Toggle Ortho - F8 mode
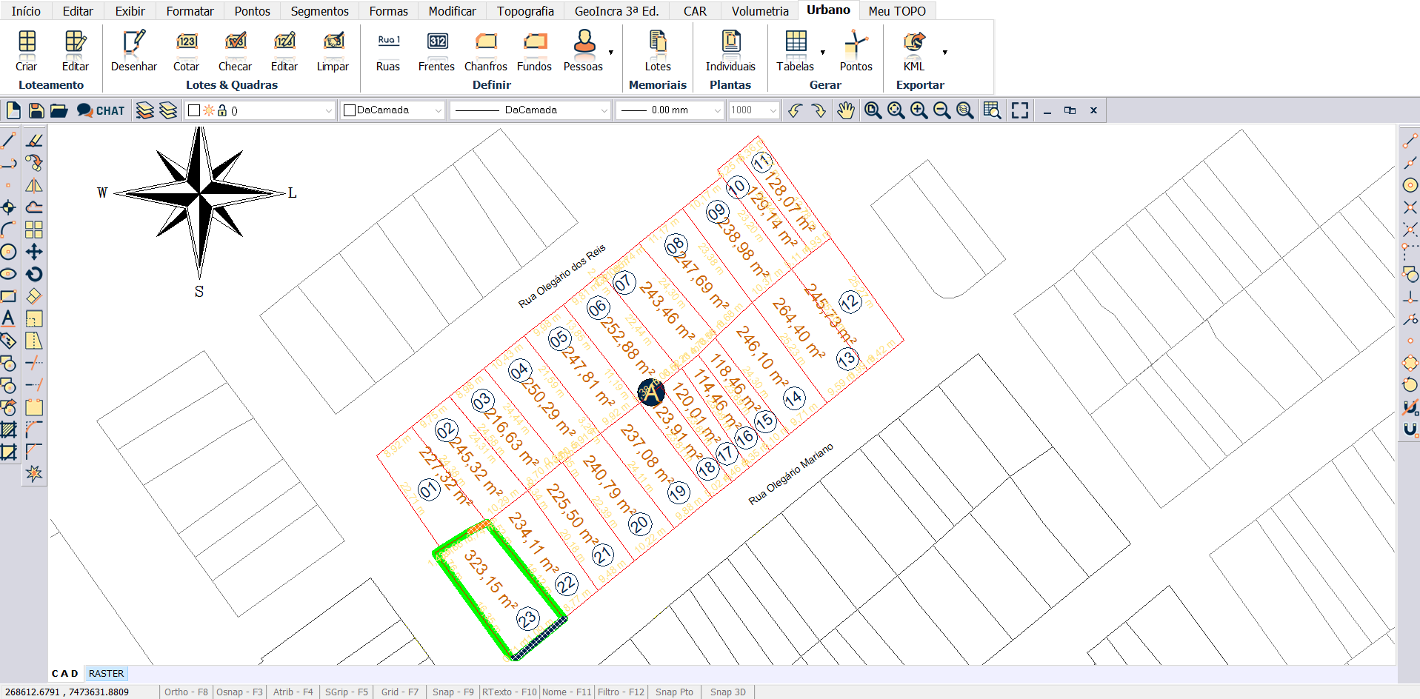1420x699 pixels. click(x=186, y=692)
